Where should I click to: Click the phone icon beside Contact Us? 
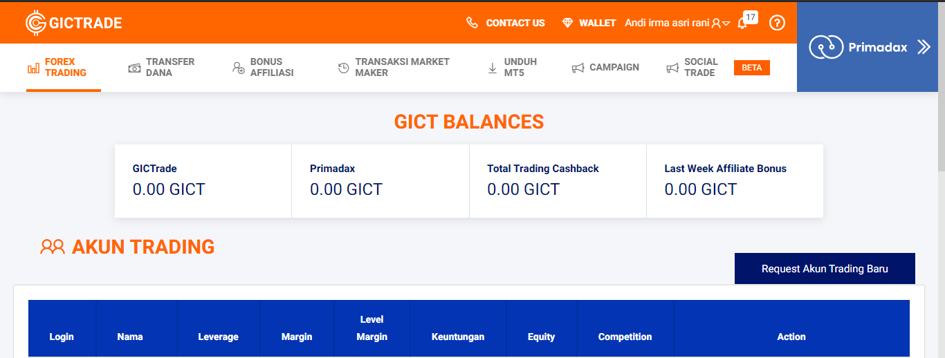coord(472,23)
